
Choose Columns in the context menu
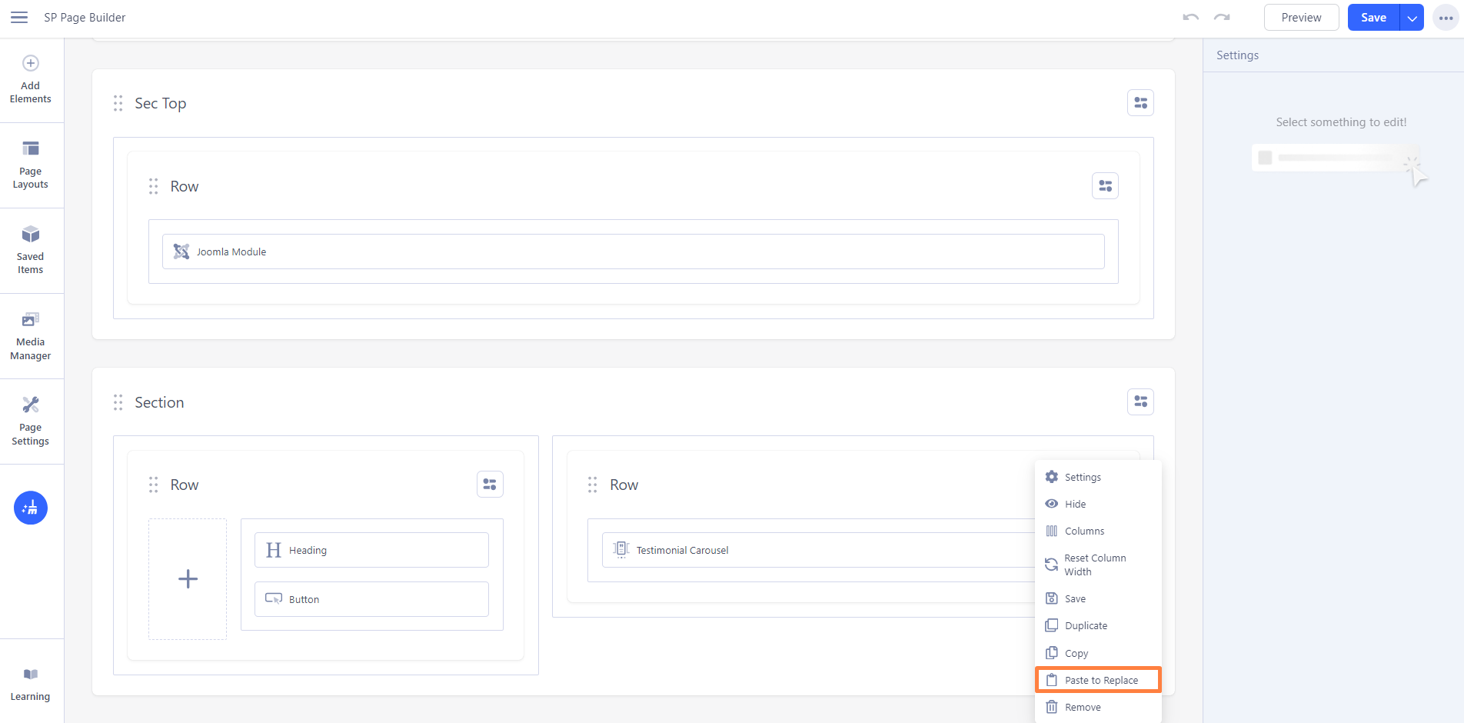point(1098,531)
